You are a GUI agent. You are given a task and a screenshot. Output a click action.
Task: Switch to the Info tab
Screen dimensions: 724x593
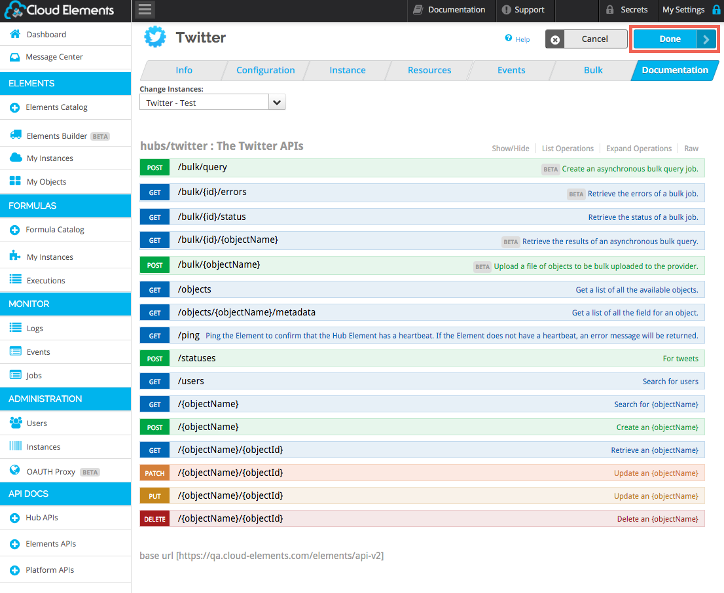184,70
